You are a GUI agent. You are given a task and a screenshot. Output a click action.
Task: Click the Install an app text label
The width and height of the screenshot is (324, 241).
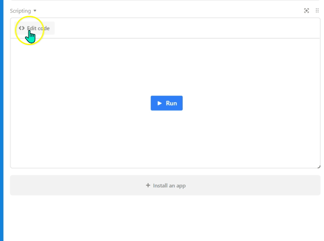169,185
